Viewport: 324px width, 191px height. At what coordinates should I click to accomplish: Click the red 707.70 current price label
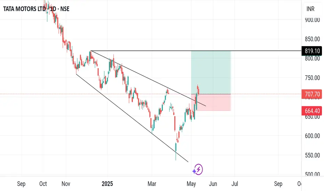[x=312, y=94]
